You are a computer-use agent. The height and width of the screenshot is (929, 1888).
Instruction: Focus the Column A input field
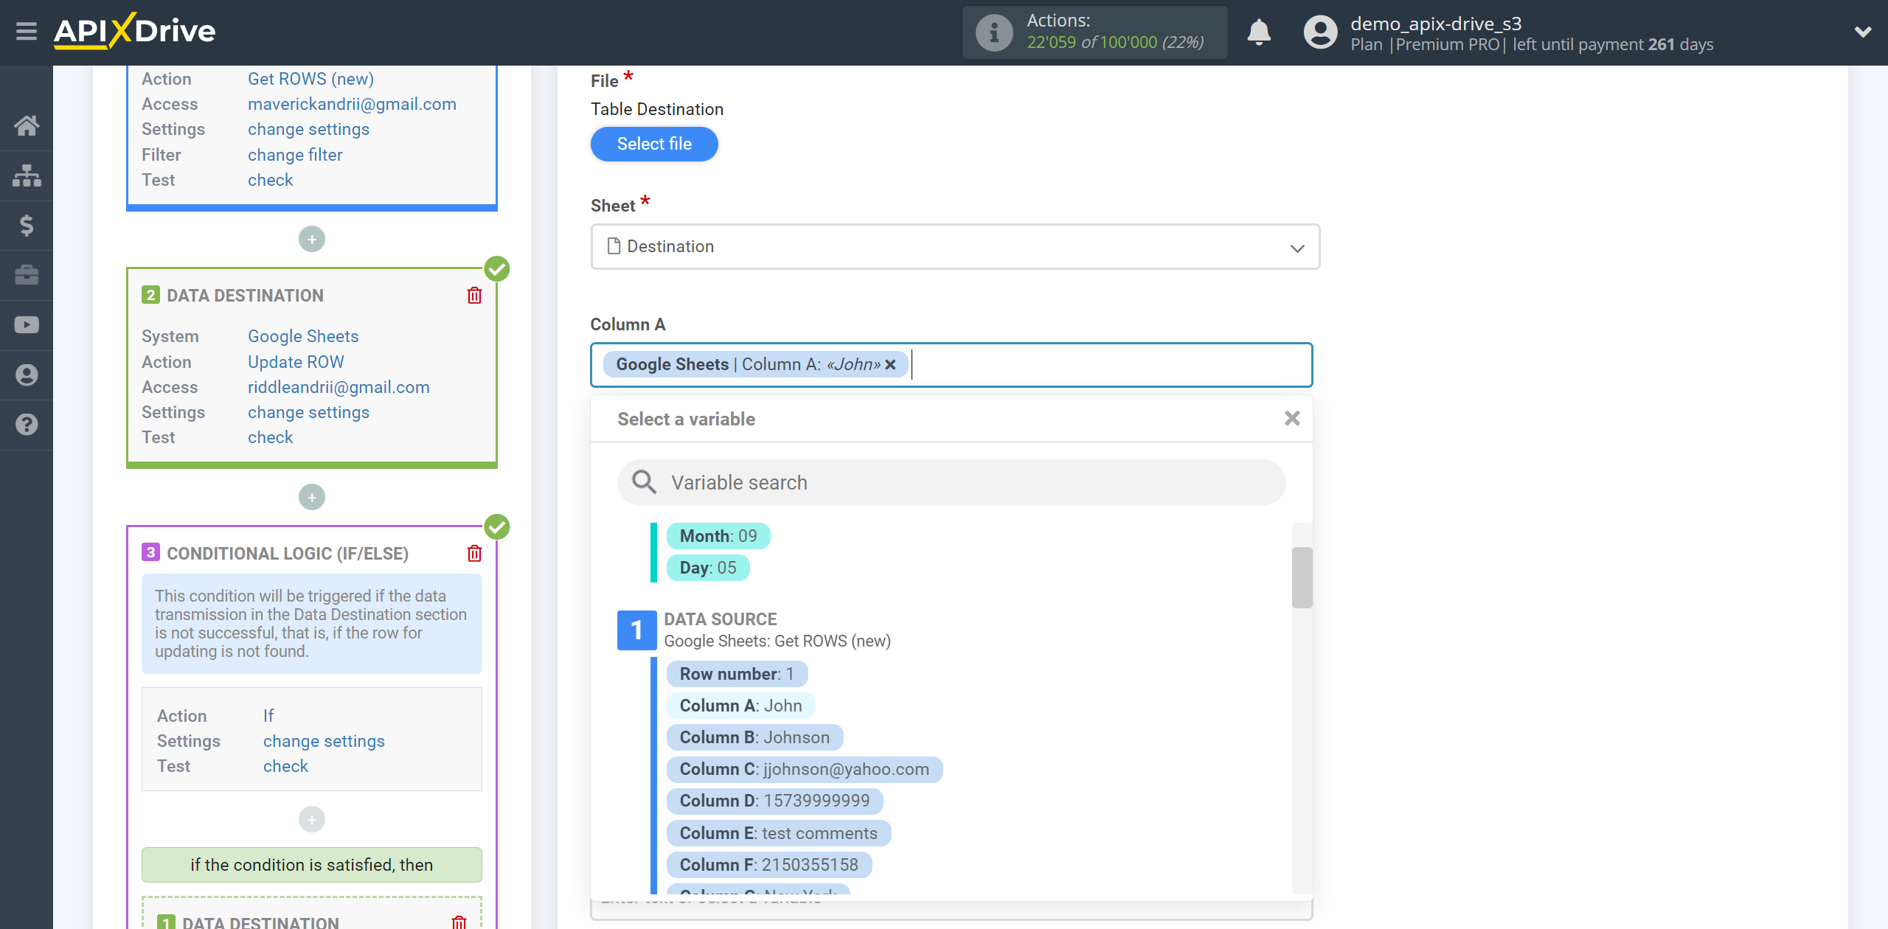(x=951, y=365)
